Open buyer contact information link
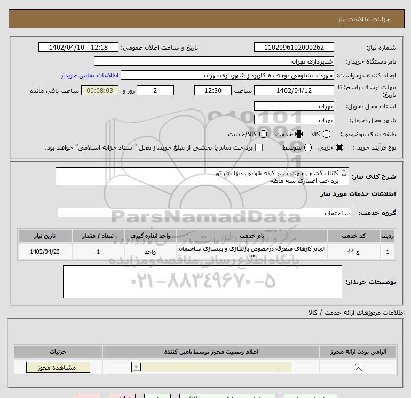411x398 pixels. pyautogui.click(x=90, y=75)
